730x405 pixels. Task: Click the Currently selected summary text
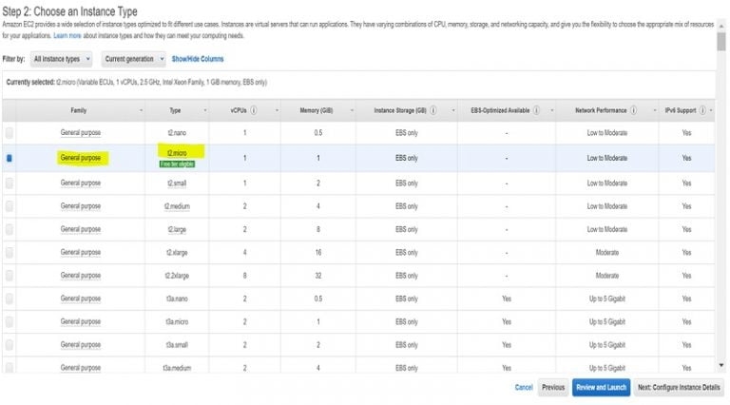[x=137, y=83]
